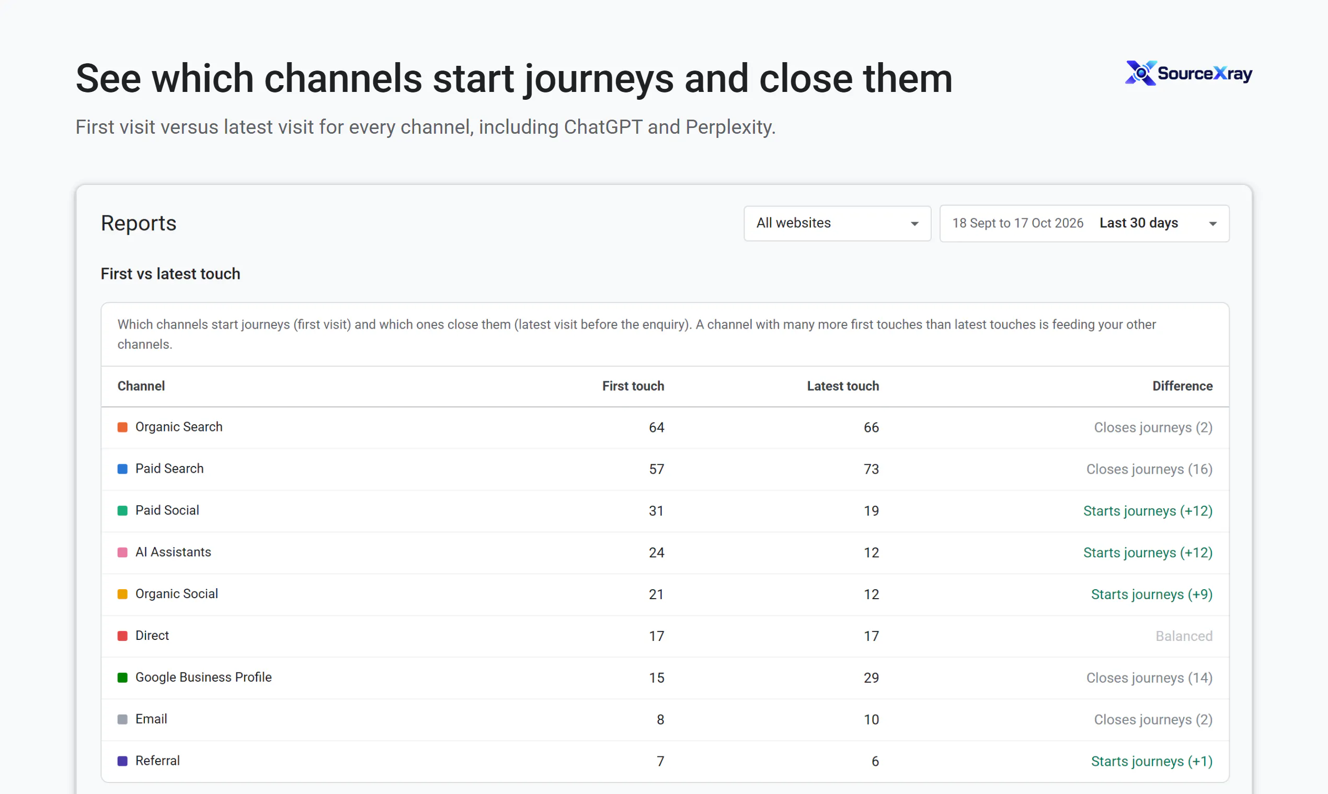Click the First touch column header

tap(633, 387)
